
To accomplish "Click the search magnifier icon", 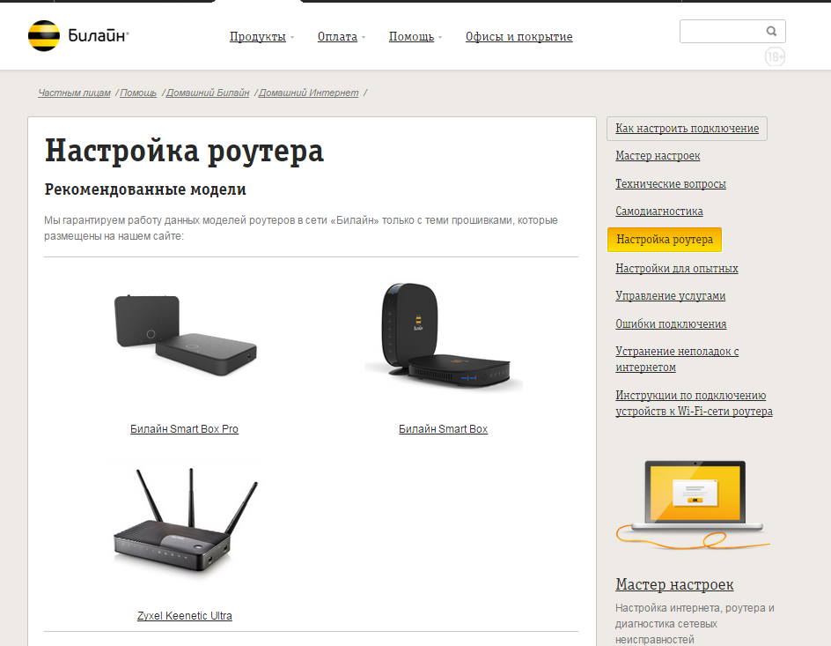I will [x=772, y=32].
